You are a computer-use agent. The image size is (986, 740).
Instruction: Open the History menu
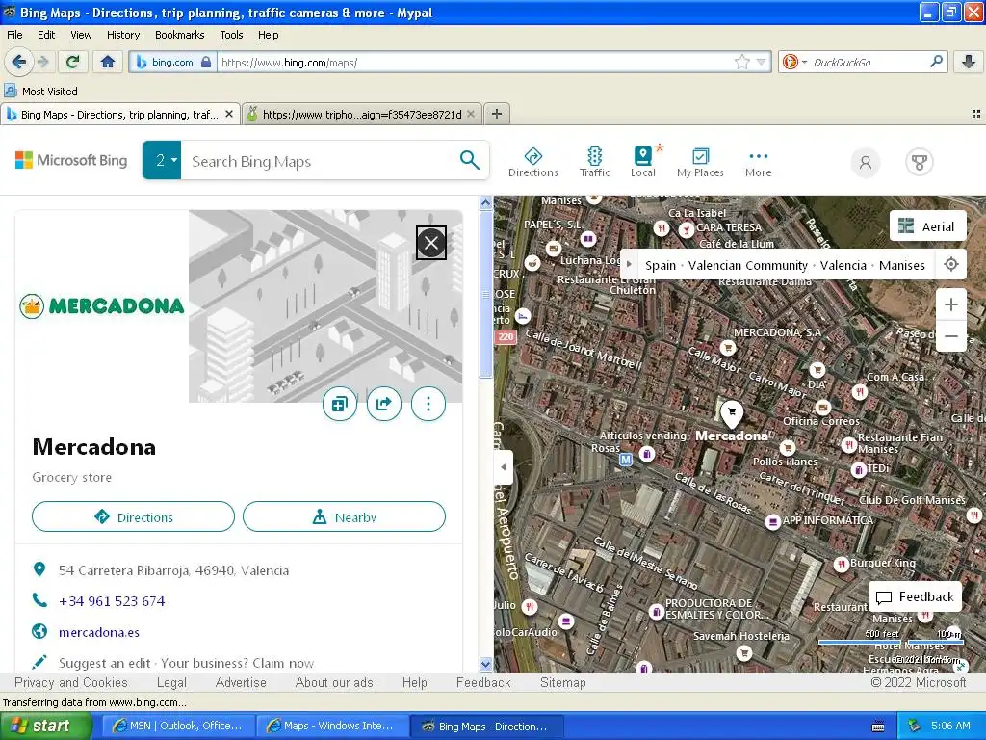point(122,35)
